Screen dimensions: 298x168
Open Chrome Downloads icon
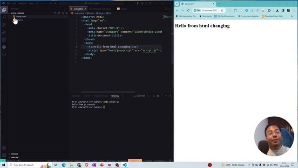click(x=278, y=10)
